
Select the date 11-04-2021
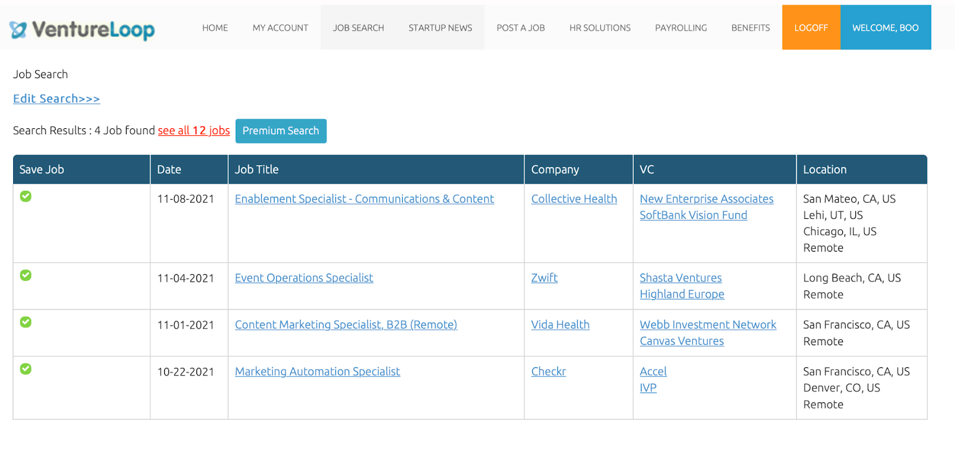[x=186, y=278]
